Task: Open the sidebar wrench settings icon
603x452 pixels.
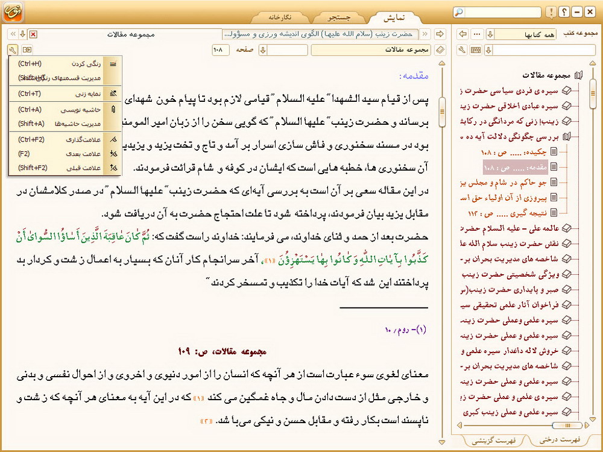Action: [x=462, y=49]
